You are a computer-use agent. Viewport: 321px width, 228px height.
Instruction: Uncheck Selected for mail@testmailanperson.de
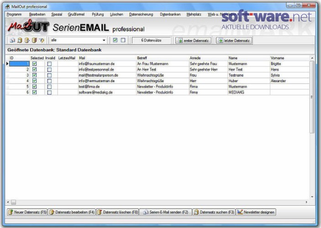coord(35,75)
